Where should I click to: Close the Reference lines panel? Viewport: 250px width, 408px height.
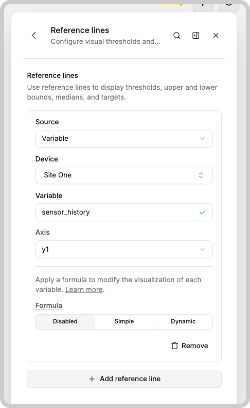tap(216, 36)
